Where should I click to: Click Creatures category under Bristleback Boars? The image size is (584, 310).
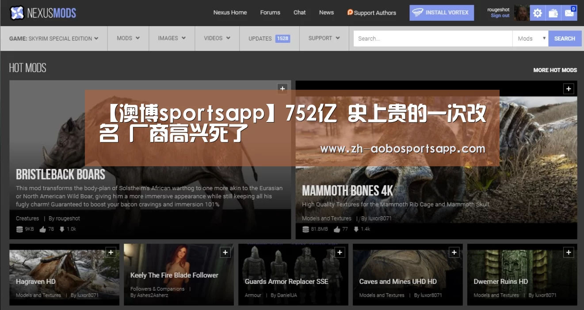pos(27,218)
